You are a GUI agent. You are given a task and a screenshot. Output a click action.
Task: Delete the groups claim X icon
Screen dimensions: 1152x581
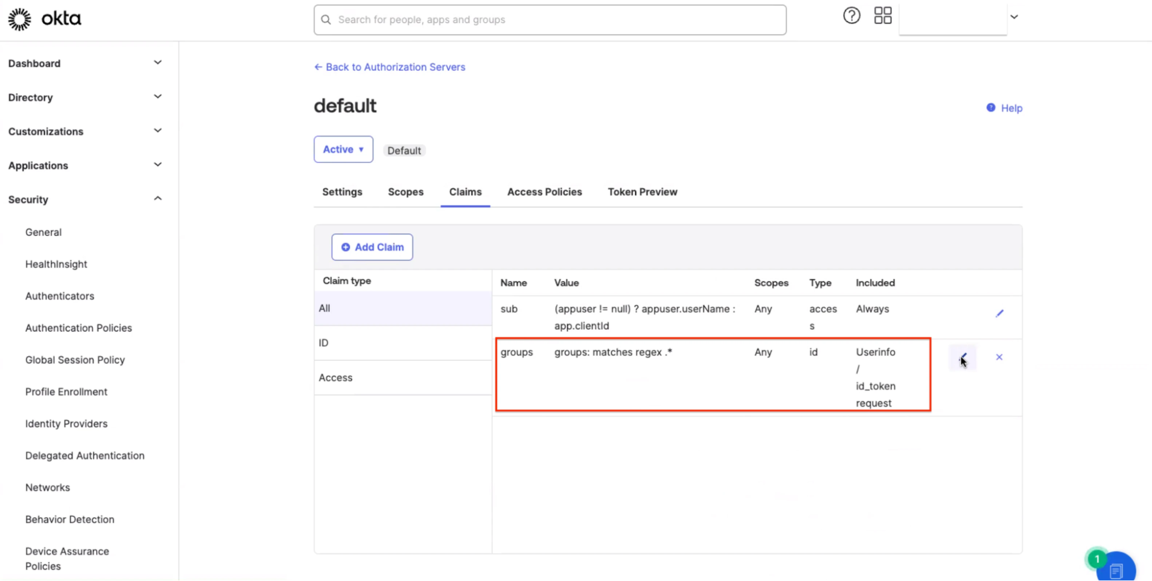click(999, 357)
